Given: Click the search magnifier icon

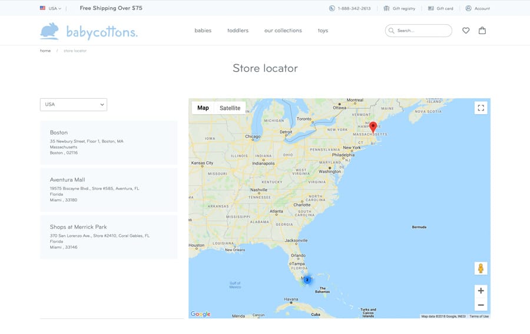Looking at the screenshot, I should click(392, 31).
